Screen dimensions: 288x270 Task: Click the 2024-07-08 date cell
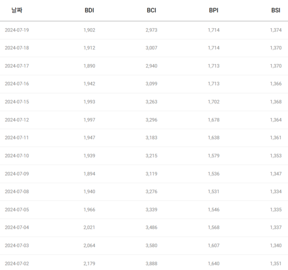[17, 192]
